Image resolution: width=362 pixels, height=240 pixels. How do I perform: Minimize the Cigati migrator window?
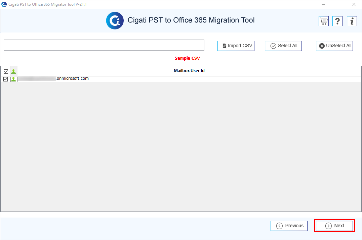coord(323,4)
